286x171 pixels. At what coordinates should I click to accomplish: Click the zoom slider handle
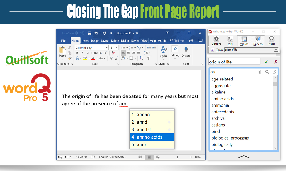point(178,157)
